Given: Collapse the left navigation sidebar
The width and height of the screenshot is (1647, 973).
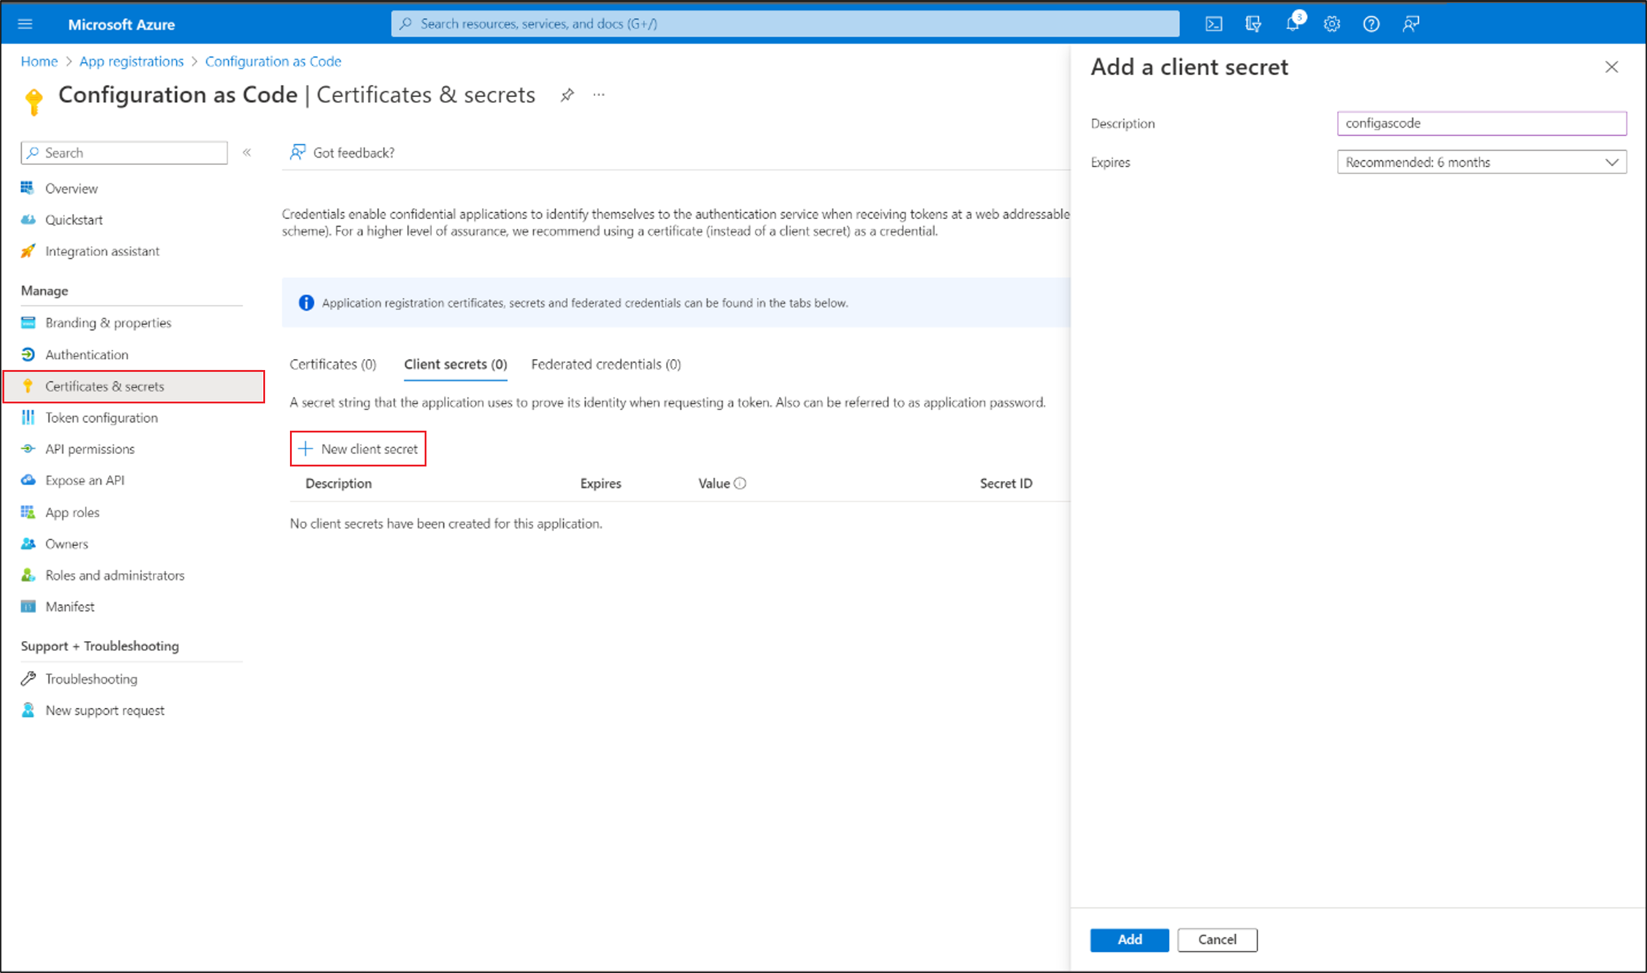Looking at the screenshot, I should click(247, 153).
